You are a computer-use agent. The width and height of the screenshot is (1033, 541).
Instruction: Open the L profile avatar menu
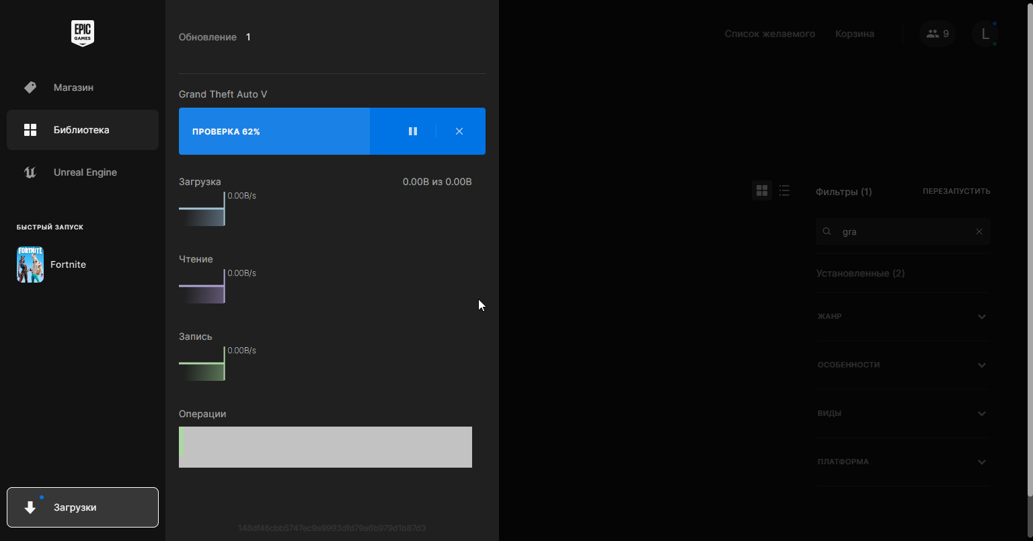point(985,34)
